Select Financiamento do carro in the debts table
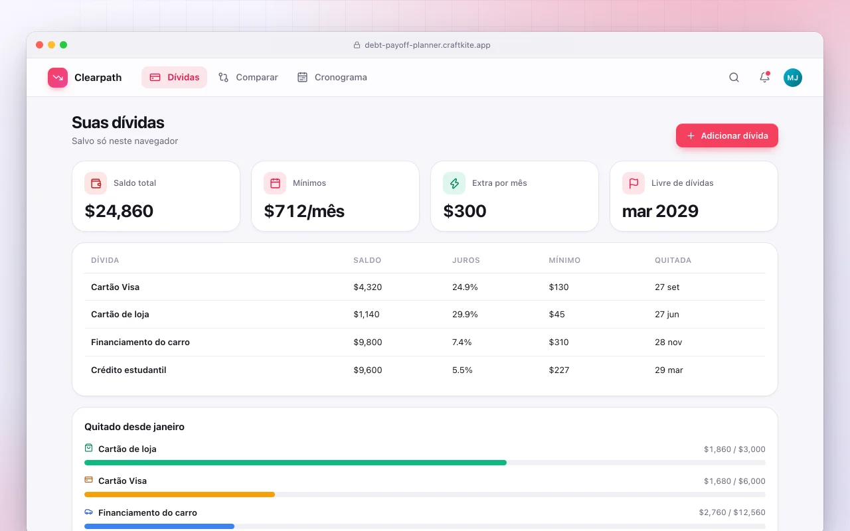Screen dimensions: 850x531 [x=140, y=342]
